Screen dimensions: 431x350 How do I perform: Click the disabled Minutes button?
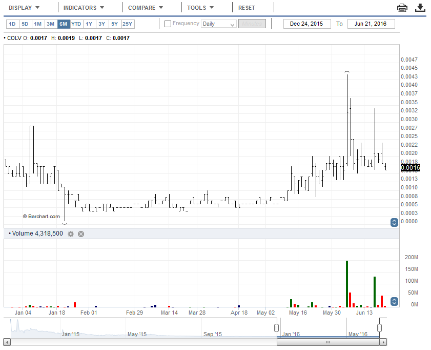[x=252, y=24]
